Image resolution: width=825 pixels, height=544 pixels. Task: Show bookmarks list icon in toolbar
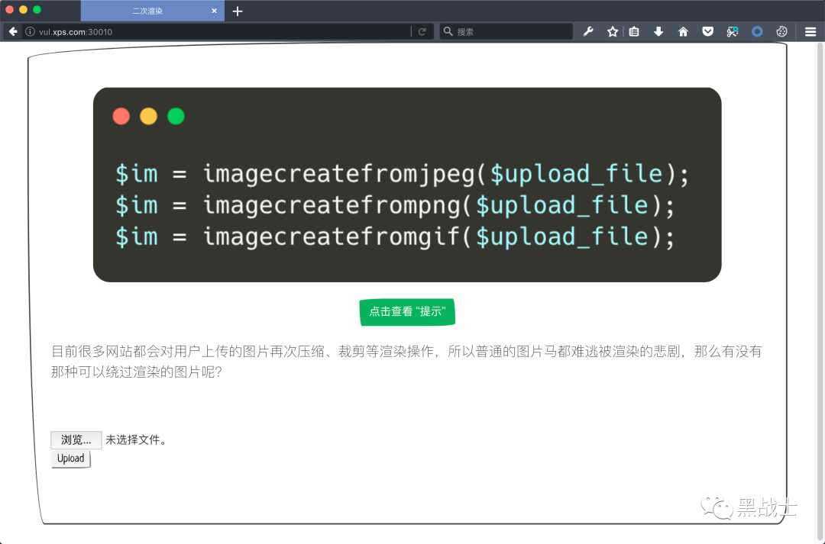[x=634, y=31]
